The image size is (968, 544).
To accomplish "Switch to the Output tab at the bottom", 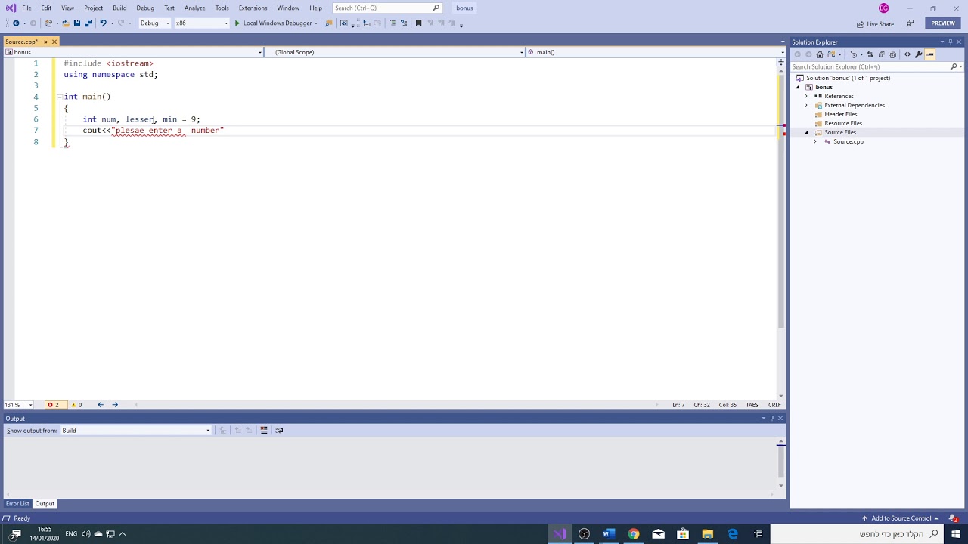I will click(45, 503).
